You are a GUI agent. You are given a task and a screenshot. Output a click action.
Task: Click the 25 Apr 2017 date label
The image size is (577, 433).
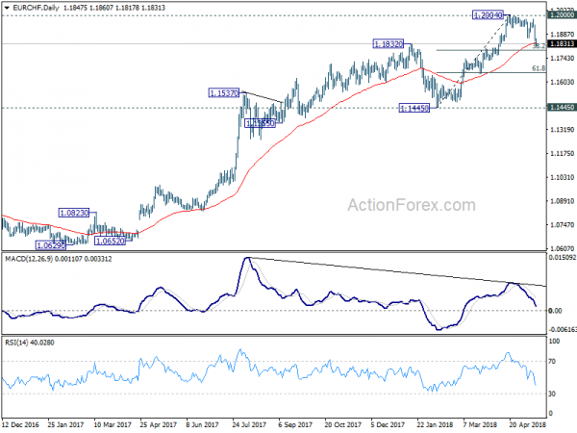(x=159, y=425)
